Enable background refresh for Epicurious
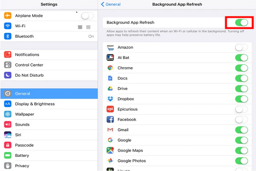This screenshot has width=256, height=171. click(241, 109)
